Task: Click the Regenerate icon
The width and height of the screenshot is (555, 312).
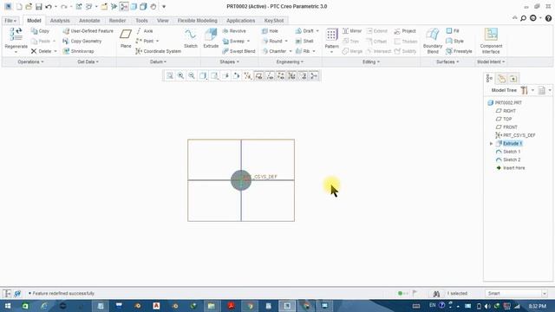Action: pos(16,35)
